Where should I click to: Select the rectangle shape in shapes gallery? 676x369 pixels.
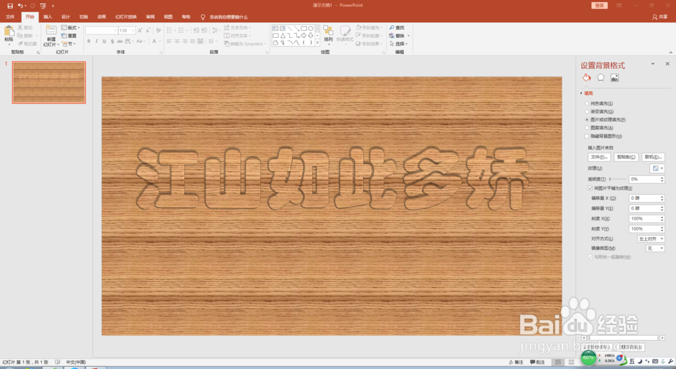coord(304,28)
